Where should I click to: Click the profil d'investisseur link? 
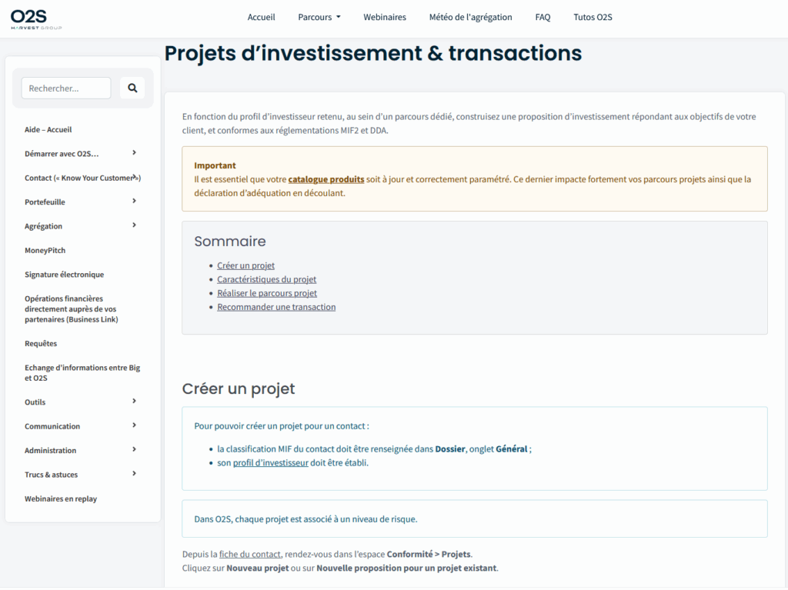click(270, 463)
